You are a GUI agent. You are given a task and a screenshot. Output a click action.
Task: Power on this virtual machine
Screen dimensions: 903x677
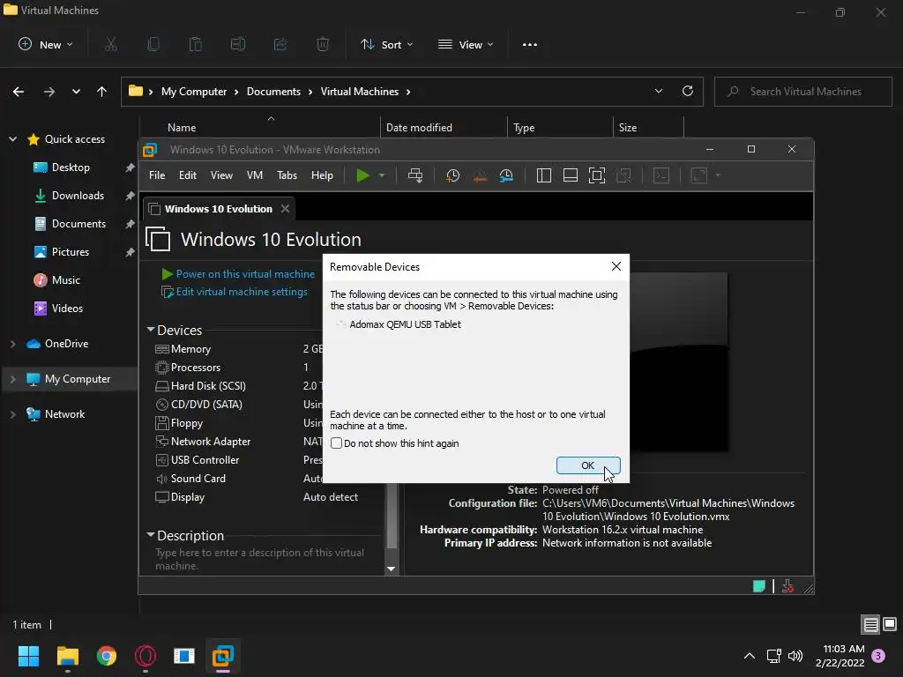pyautogui.click(x=245, y=274)
